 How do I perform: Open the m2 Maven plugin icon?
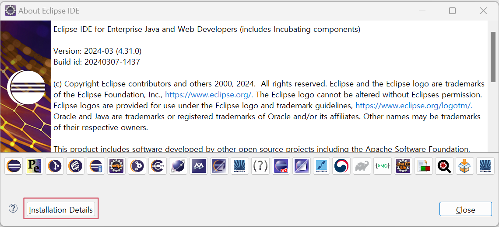click(281, 166)
